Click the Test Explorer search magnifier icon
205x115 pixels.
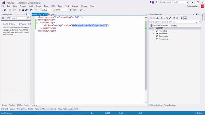(28, 18)
